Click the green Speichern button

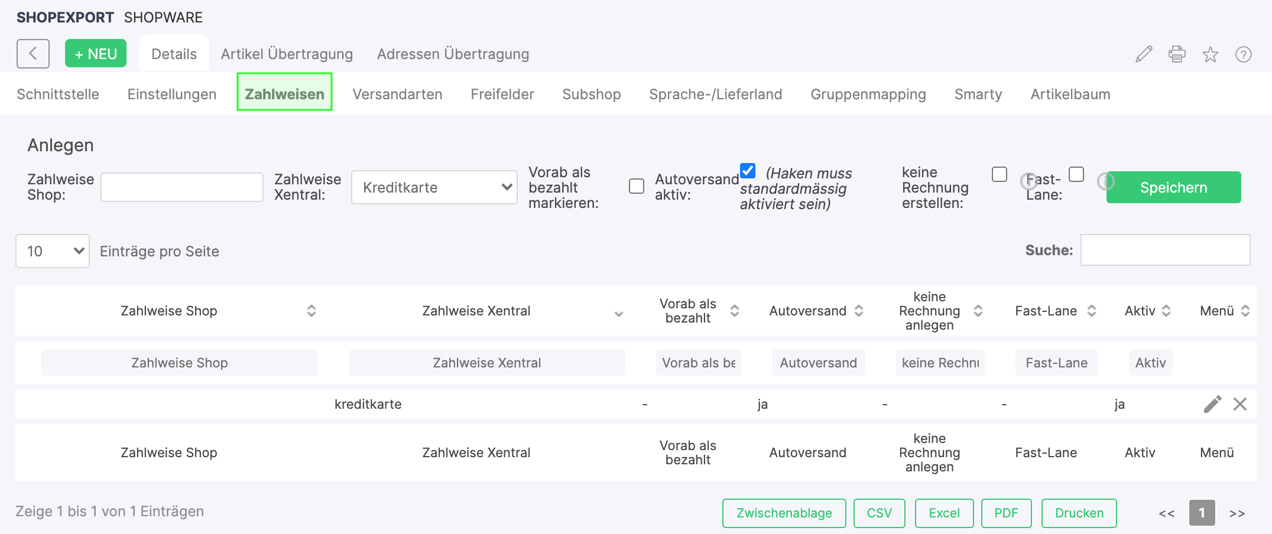click(1173, 187)
